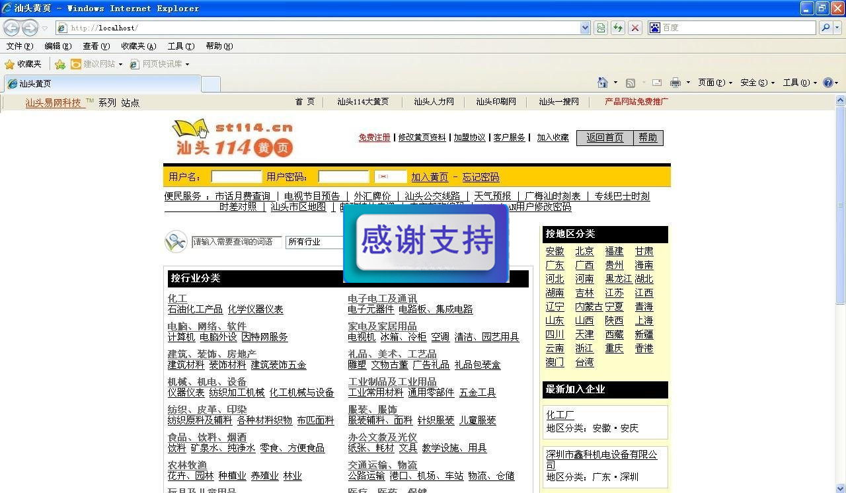Click the 用户密码 input field
The height and width of the screenshot is (493, 846).
(x=344, y=176)
